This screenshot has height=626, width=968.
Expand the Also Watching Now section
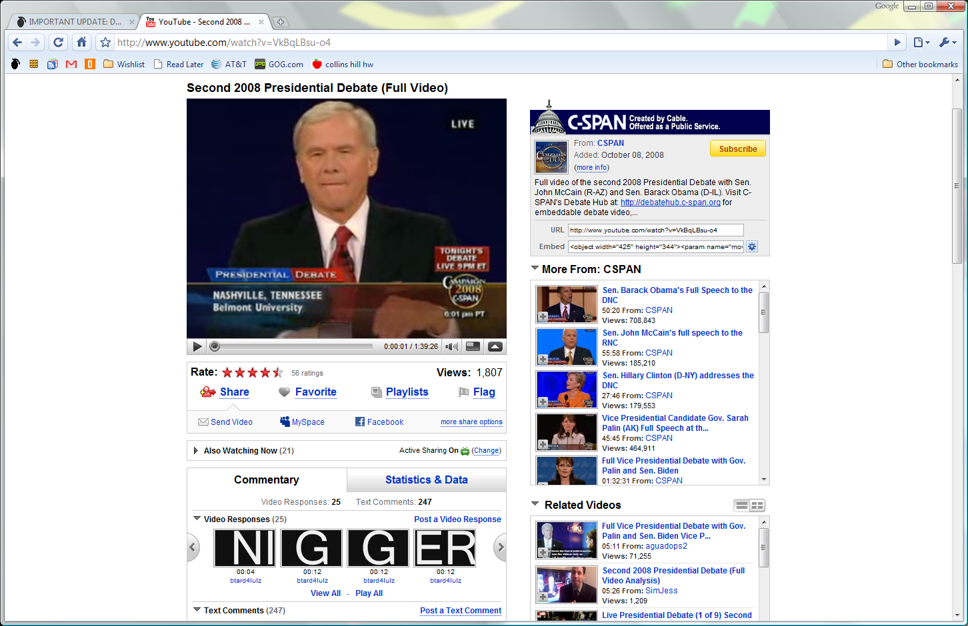click(x=195, y=451)
